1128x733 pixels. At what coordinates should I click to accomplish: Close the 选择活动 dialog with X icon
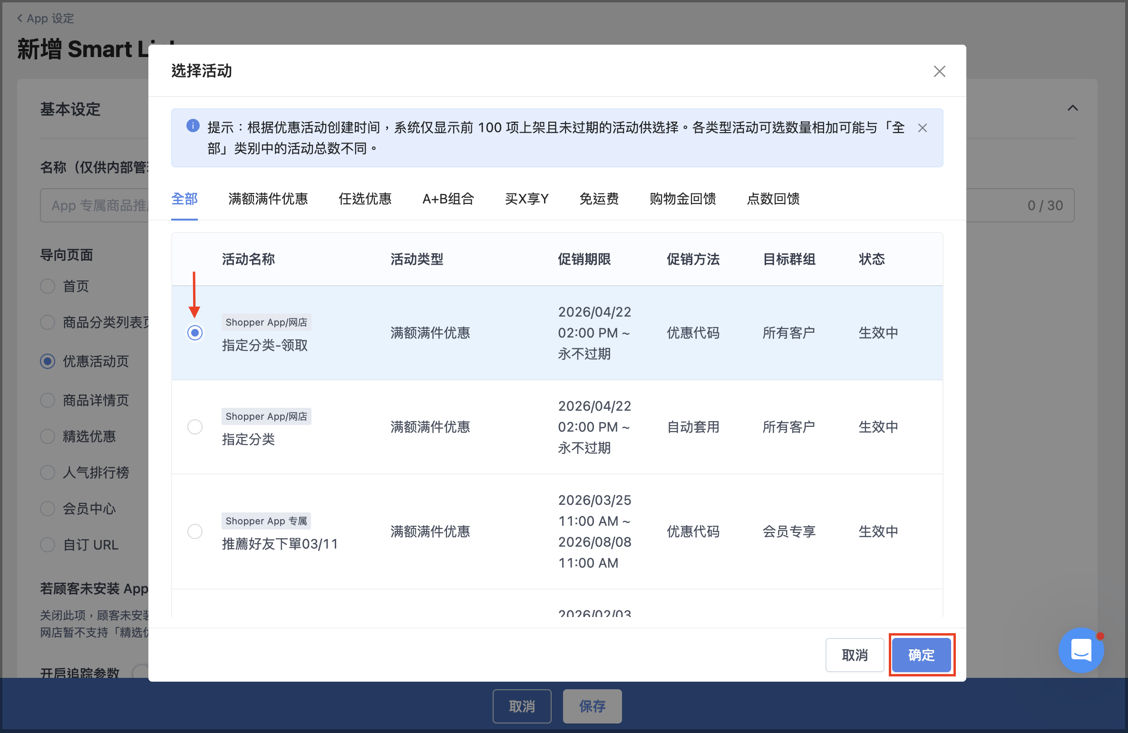pos(939,71)
